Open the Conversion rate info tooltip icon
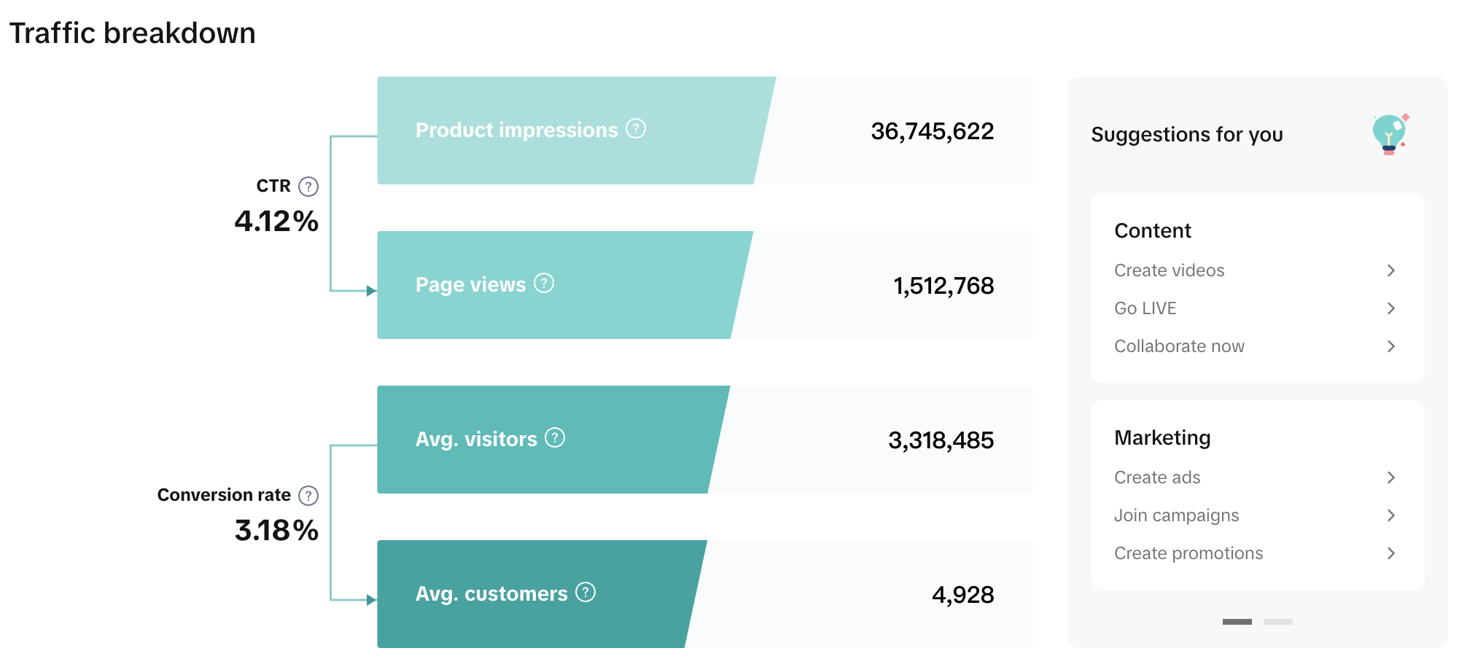Viewport: 1459px width, 659px height. coord(308,496)
